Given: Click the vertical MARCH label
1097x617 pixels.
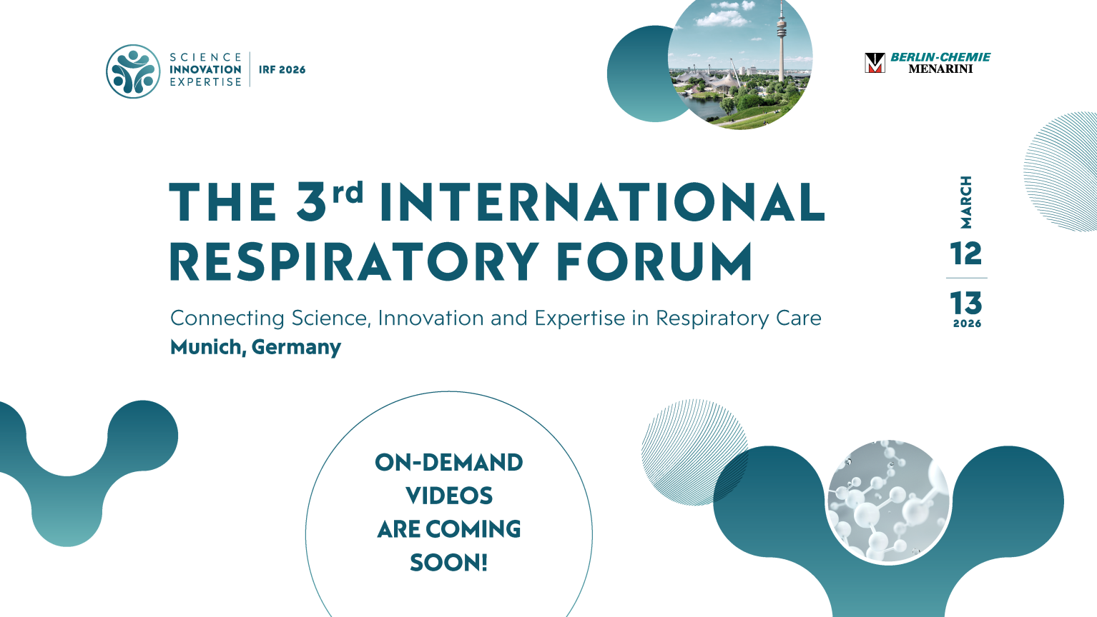Looking at the screenshot, I should pos(966,202).
